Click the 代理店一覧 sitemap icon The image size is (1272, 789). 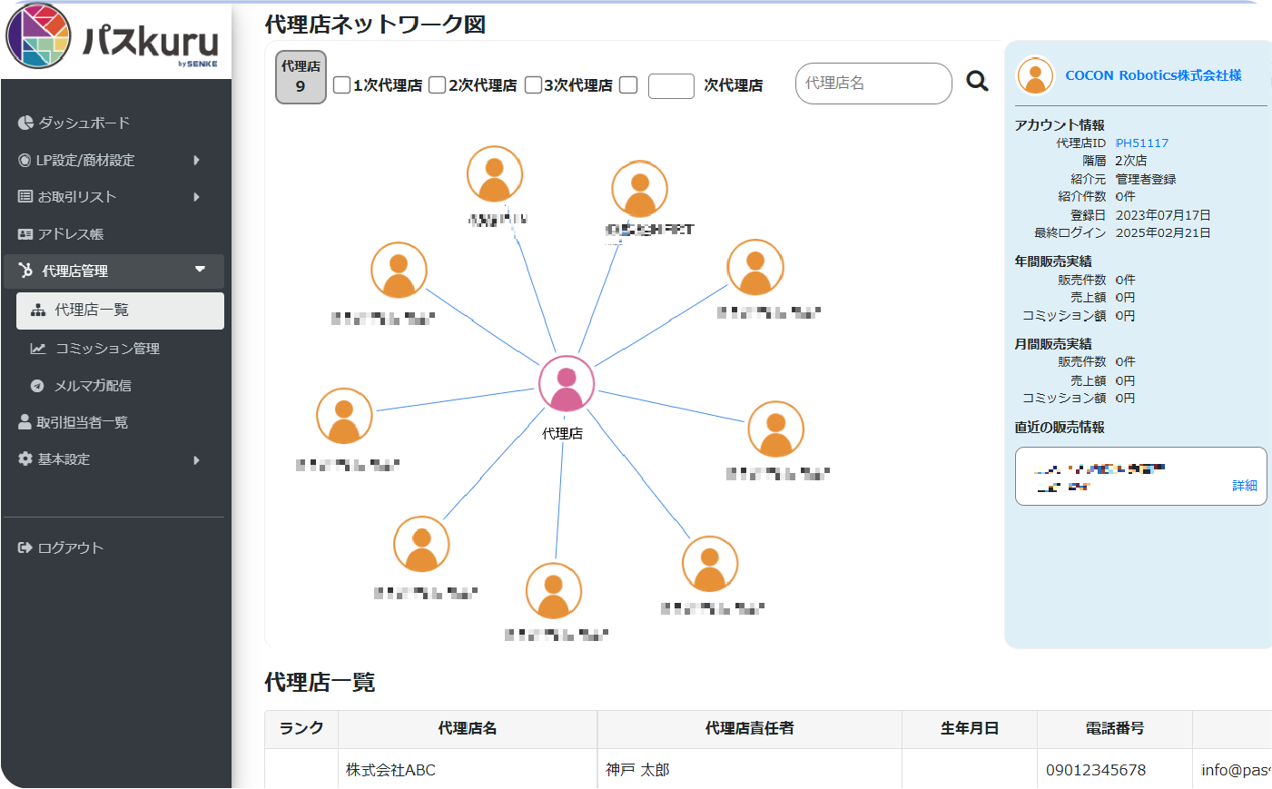click(x=38, y=311)
